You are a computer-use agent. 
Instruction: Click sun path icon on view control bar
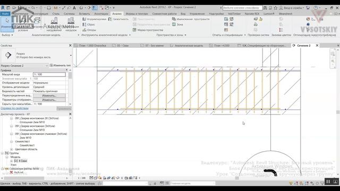click(100, 178)
